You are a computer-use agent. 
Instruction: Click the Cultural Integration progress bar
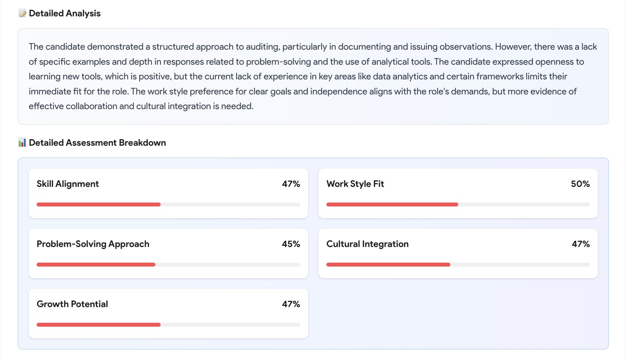point(458,265)
